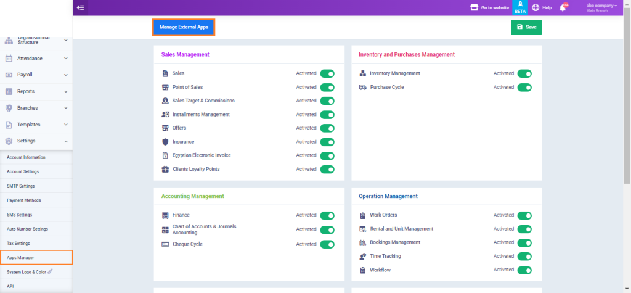Turn off the Finance toggle

327,216
